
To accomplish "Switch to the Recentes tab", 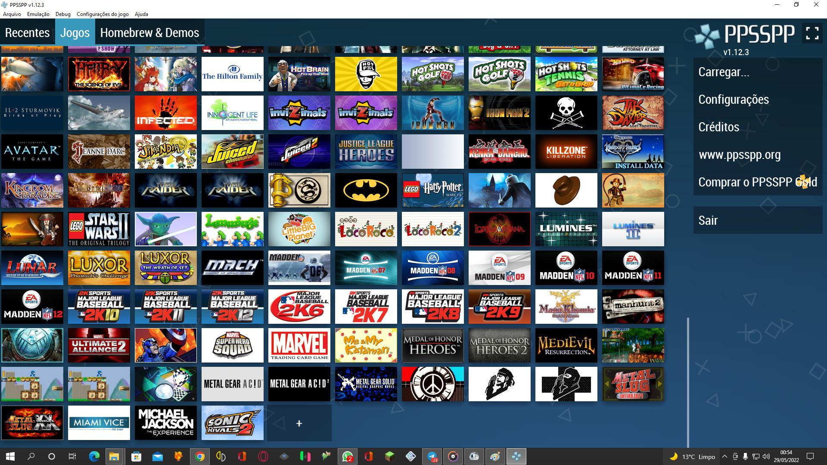I will [x=27, y=32].
